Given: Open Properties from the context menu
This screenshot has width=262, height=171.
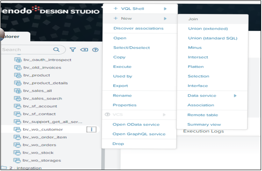Looking at the screenshot, I should point(125,105).
